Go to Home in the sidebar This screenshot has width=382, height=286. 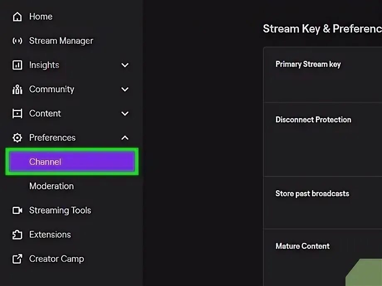[x=41, y=17]
